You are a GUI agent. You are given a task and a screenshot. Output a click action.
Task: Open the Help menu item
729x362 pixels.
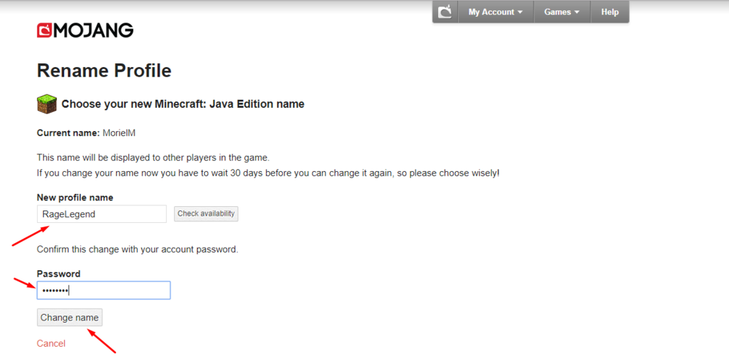click(x=609, y=12)
